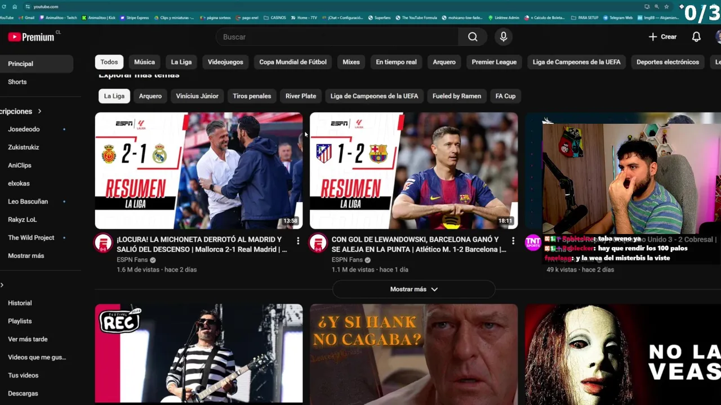
Task: Open the Mallorca 2-1 Real Madrid video thumbnail
Action: pos(199,170)
